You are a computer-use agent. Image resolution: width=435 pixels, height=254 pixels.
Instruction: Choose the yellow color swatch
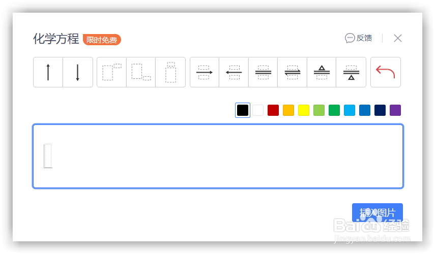304,110
